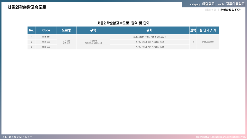Select the Code column header
This screenshot has width=247, height=139.
click(46, 30)
